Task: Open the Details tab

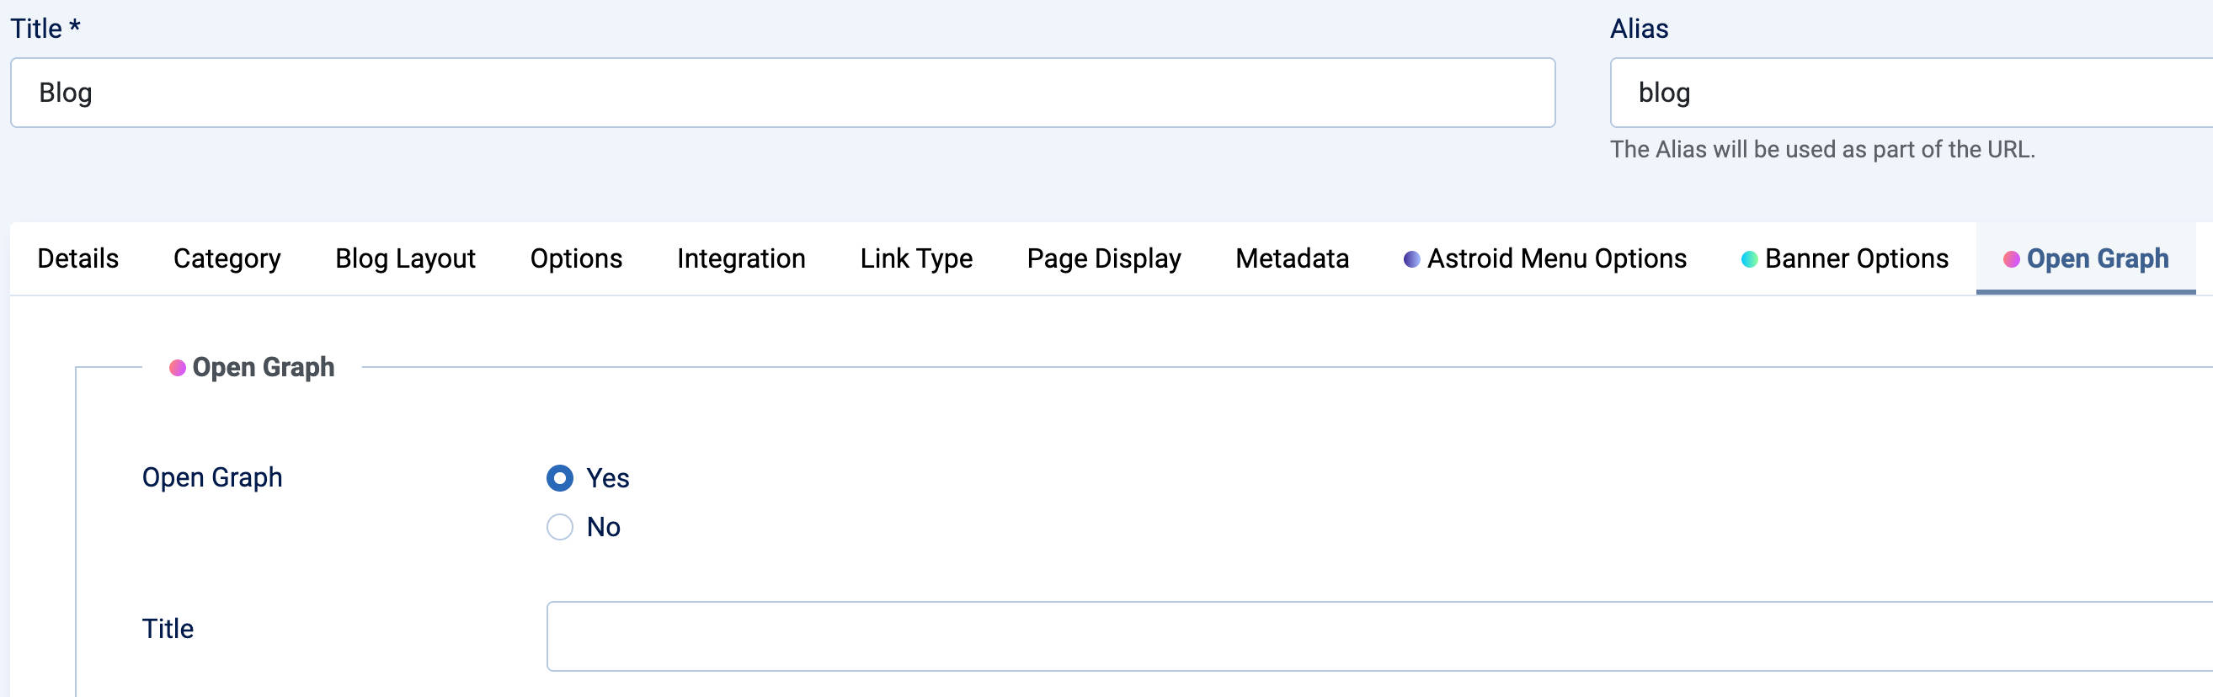Action: pos(78,258)
